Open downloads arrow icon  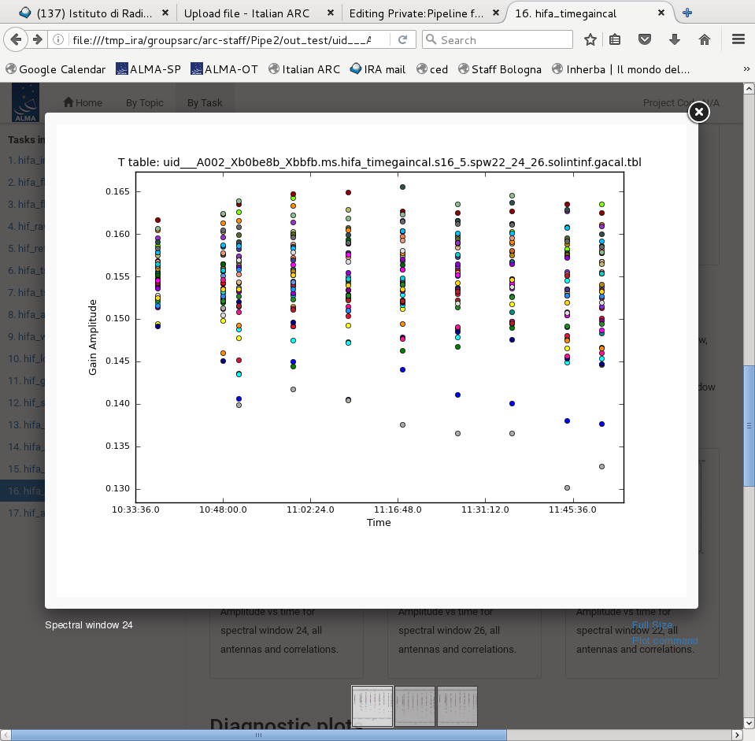pos(675,39)
